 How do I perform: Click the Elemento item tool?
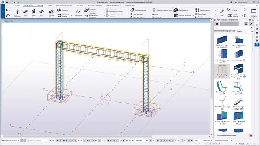click(x=63, y=10)
